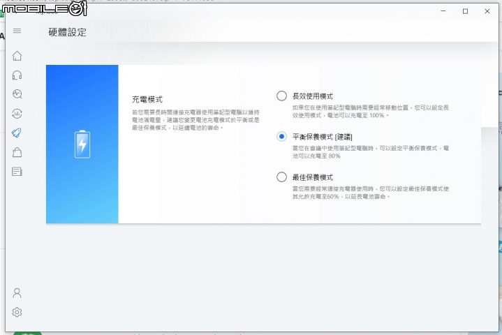Open the user account icon
This screenshot has width=502, height=335.
[17, 292]
